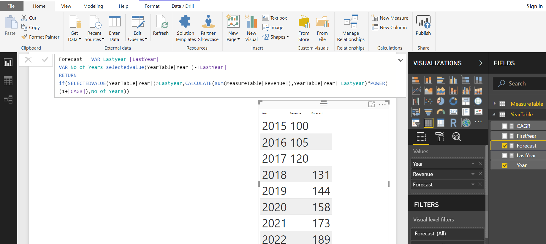Expand the formula bar chevron
Screen dimensions: 546x244
pos(401,60)
